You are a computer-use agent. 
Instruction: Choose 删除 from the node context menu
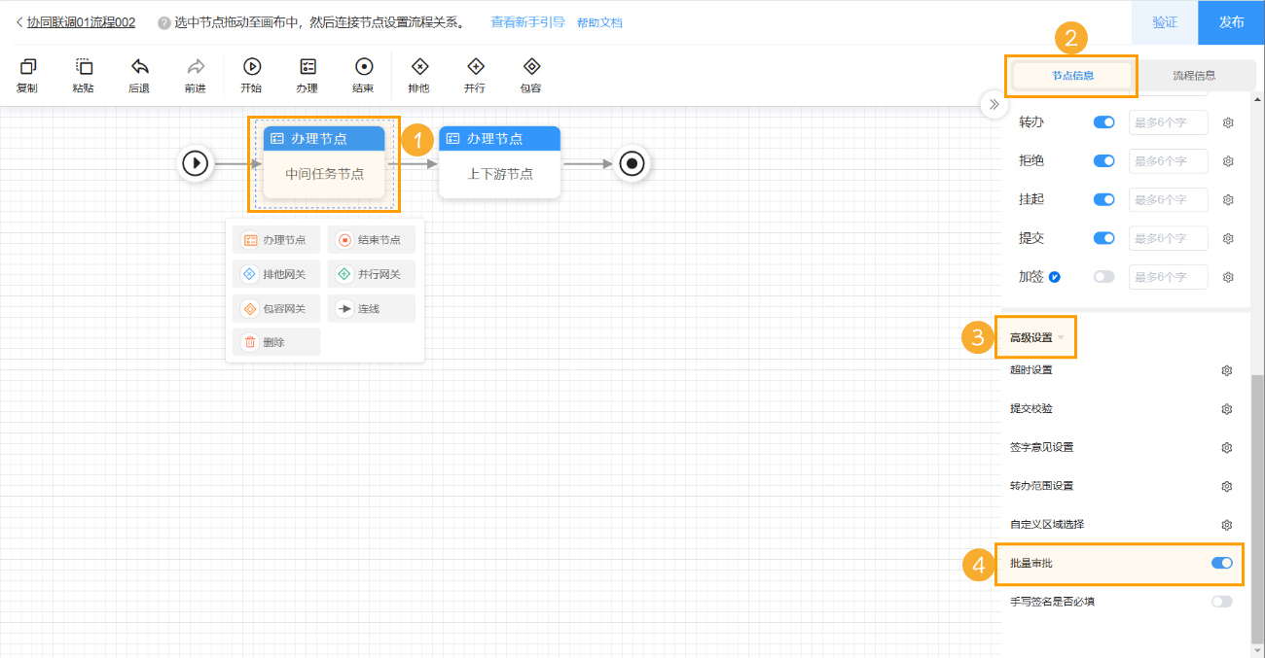point(275,341)
